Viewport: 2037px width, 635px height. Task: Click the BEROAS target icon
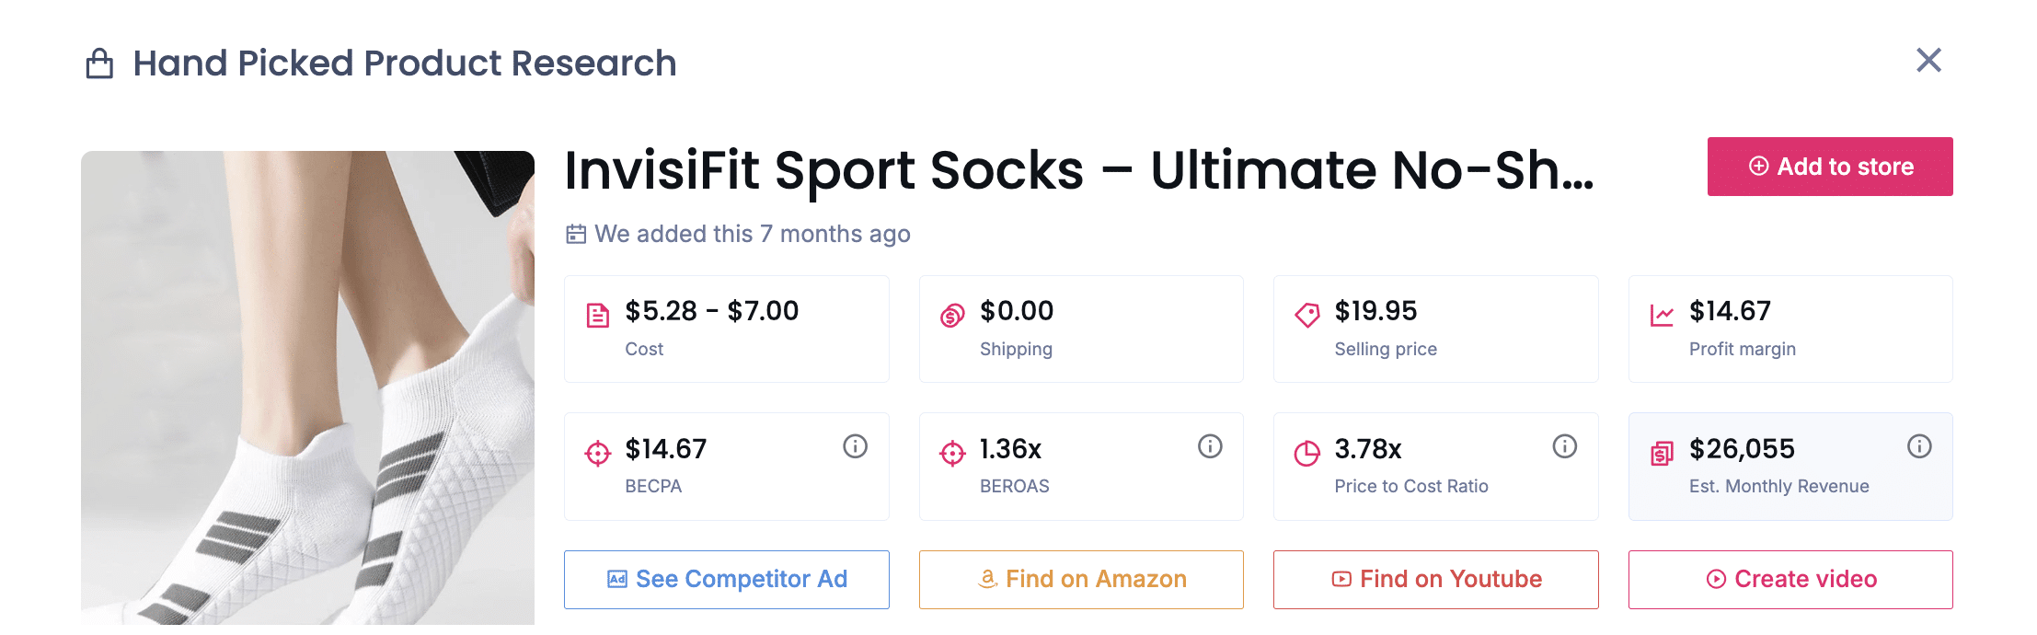point(953,452)
